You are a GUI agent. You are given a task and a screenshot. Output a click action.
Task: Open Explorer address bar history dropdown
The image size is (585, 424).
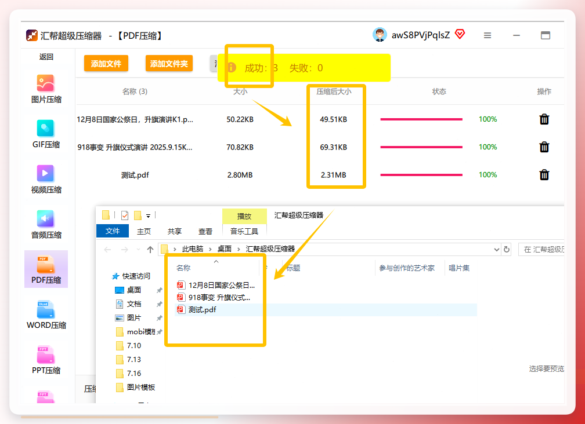496,250
